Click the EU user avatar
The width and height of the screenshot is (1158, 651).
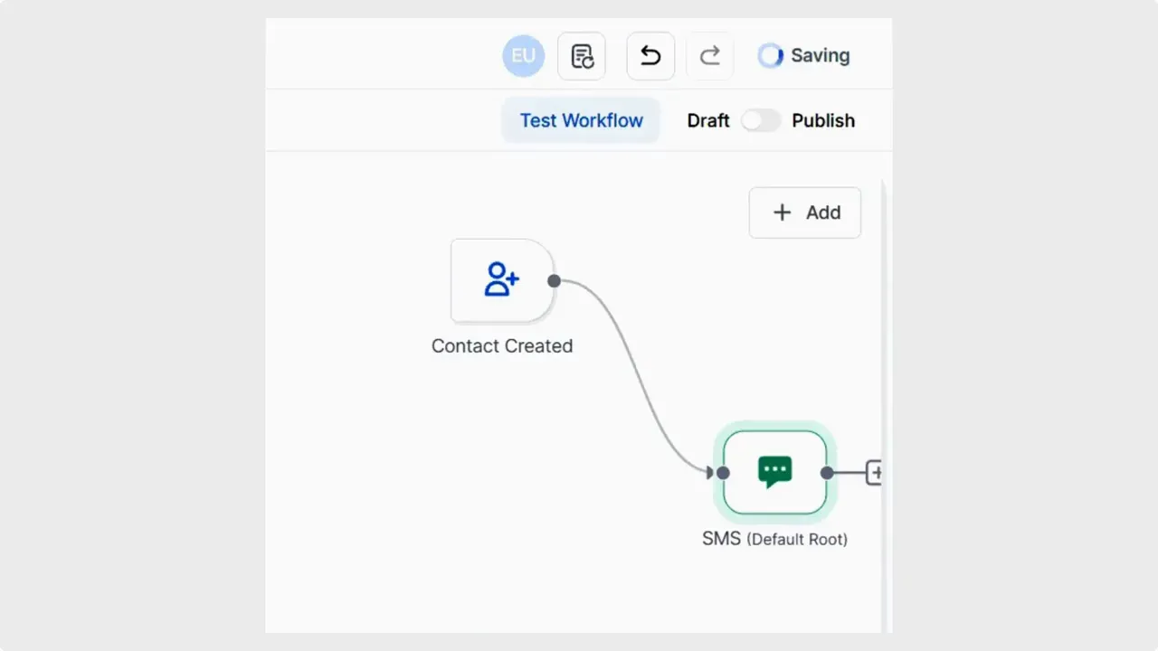[523, 55]
